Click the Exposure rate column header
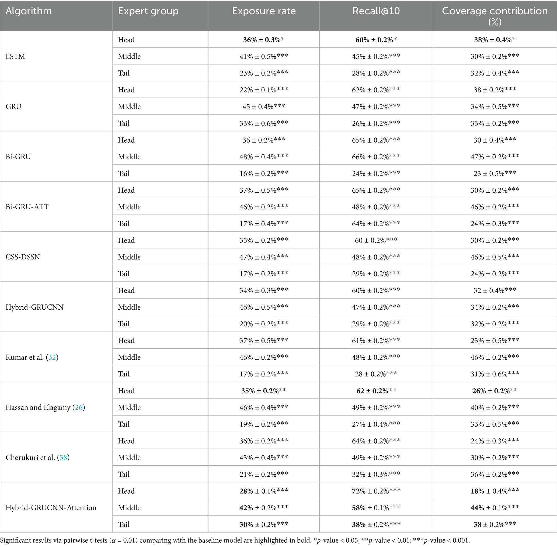This screenshot has width=557, height=547. click(264, 11)
